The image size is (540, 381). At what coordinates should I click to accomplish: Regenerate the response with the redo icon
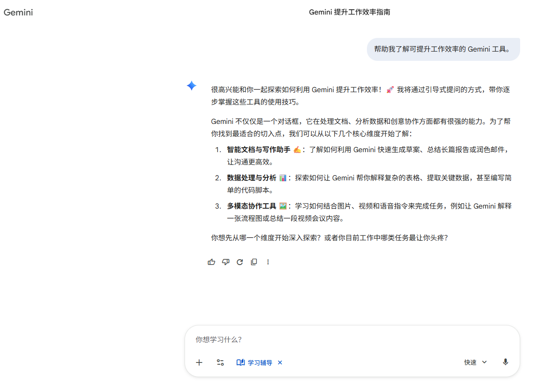tap(240, 262)
